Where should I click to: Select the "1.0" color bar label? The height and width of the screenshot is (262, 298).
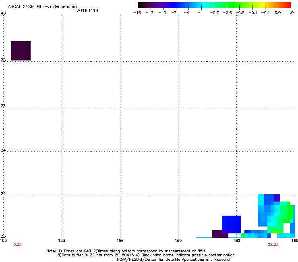(291, 13)
